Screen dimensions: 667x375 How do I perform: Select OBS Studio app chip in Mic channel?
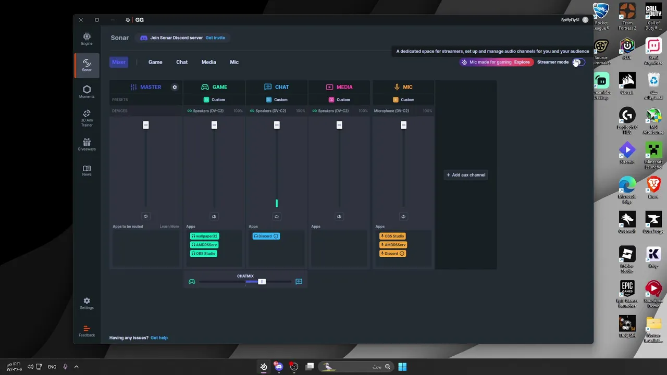coord(393,236)
